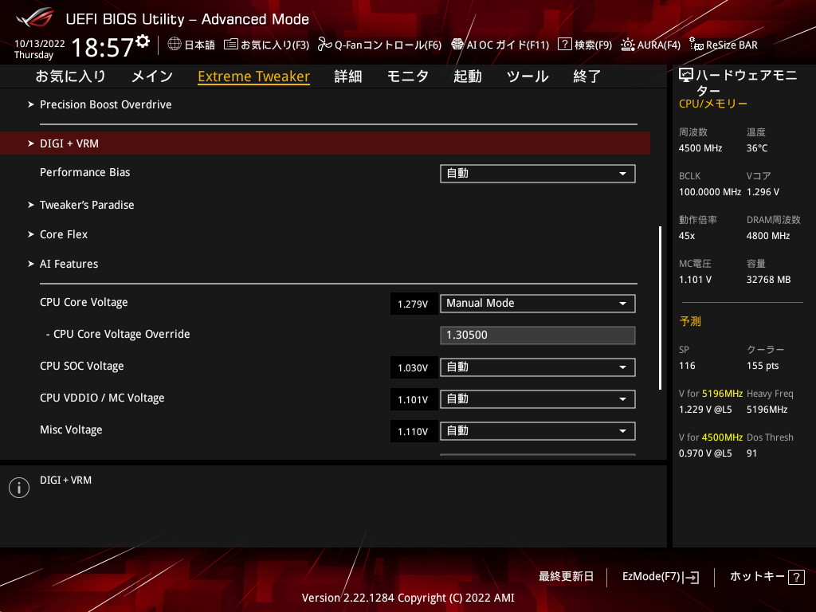Screen dimensions: 816x612
Task: Open the 詳細 tab
Action: [x=348, y=76]
